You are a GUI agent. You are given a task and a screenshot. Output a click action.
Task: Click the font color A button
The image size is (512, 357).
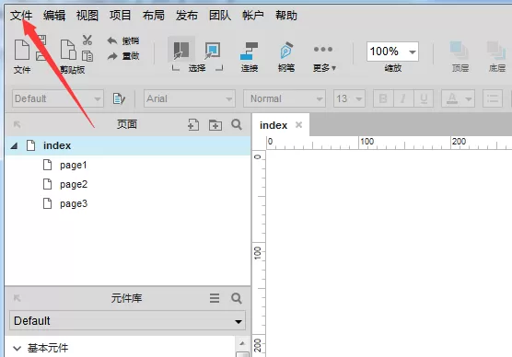(452, 98)
